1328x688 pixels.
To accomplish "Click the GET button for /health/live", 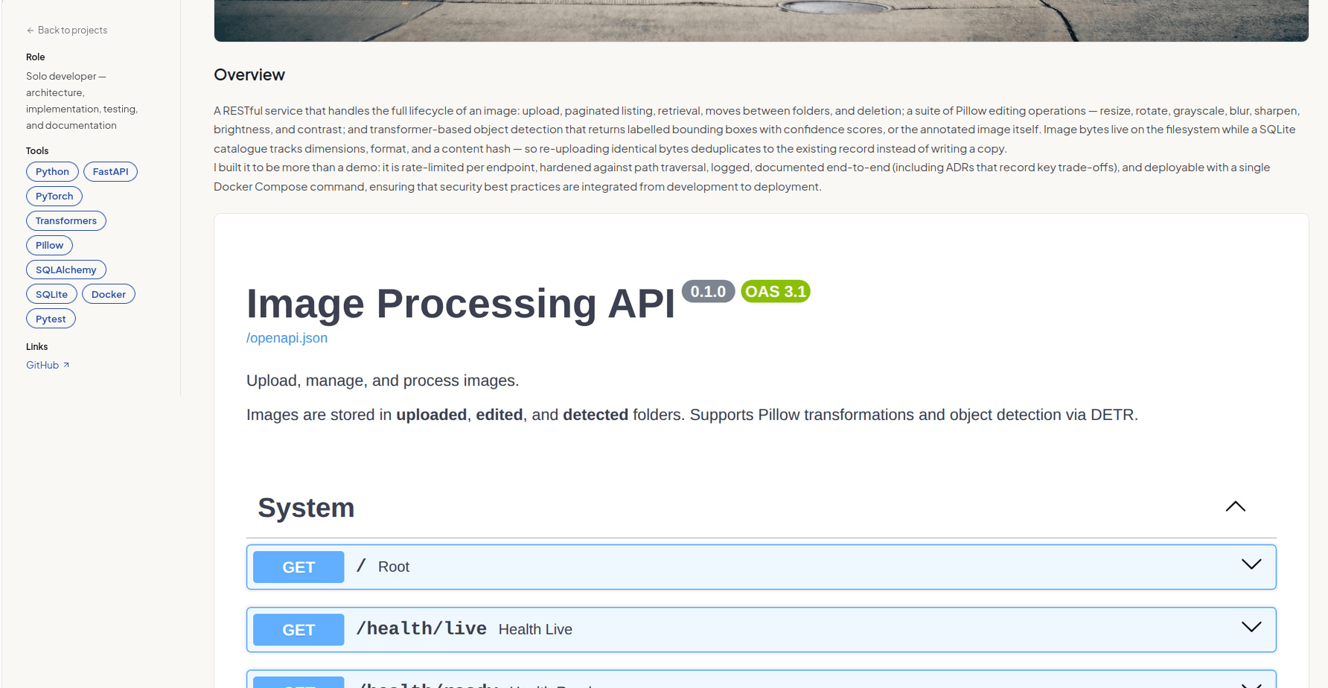I will (x=299, y=630).
